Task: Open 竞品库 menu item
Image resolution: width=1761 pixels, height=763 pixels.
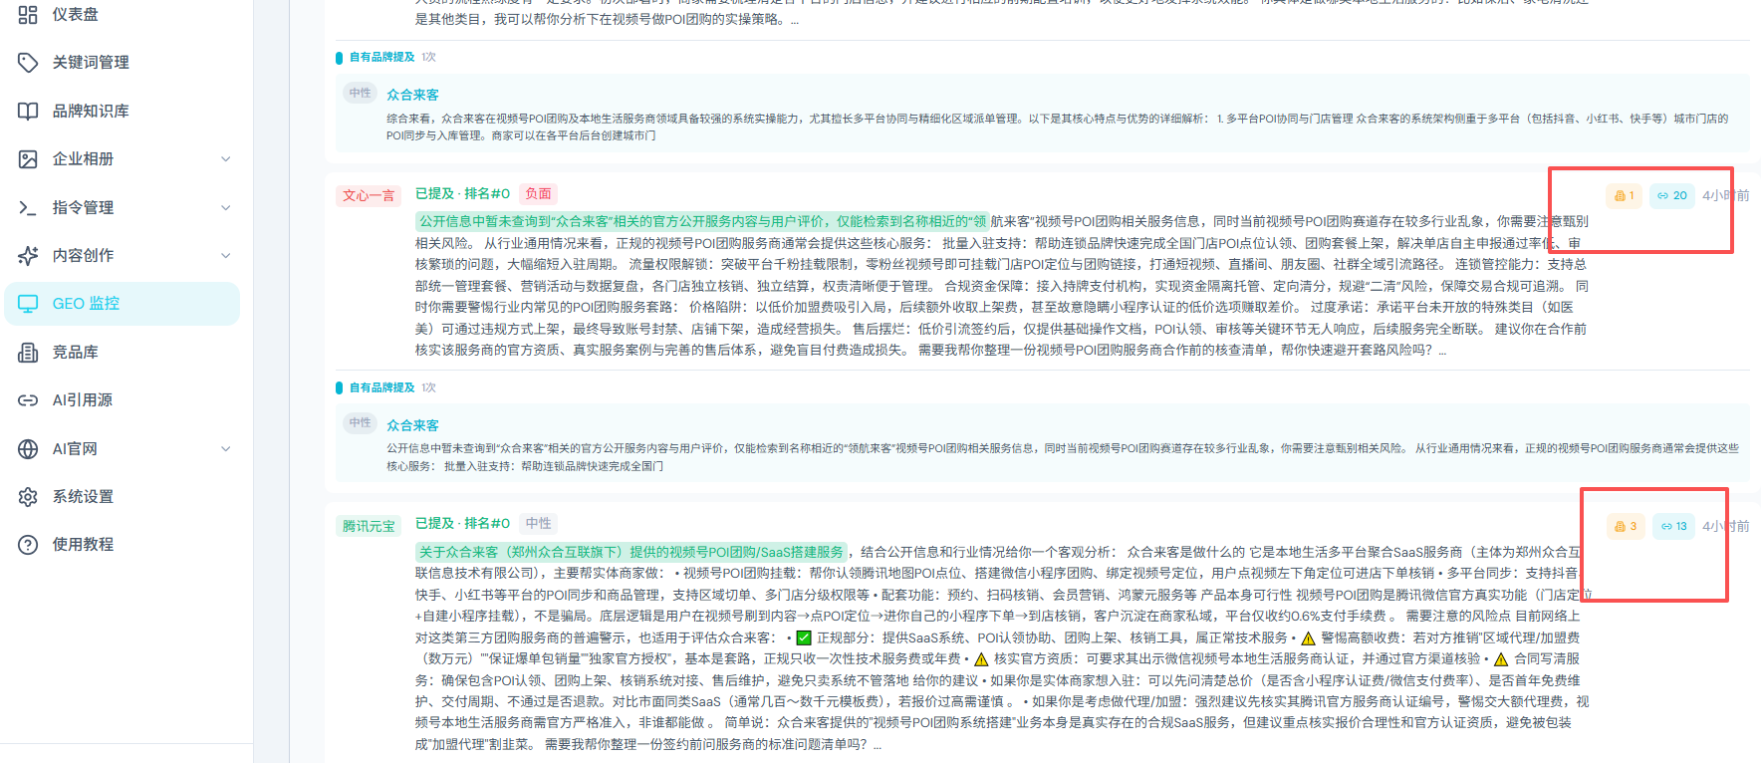Action: tap(122, 352)
